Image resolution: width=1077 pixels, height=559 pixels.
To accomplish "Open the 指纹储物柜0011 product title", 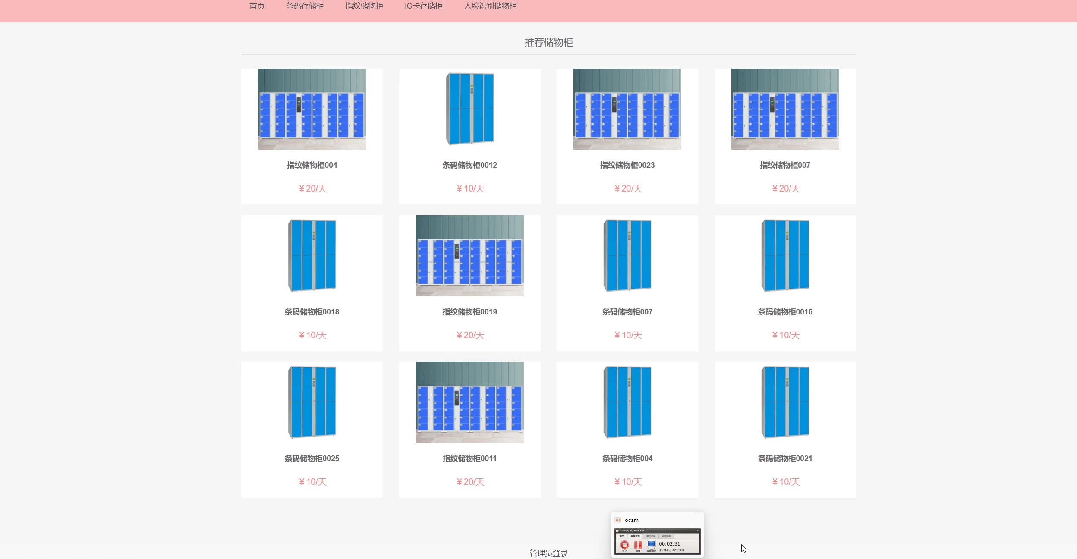I will click(x=469, y=459).
